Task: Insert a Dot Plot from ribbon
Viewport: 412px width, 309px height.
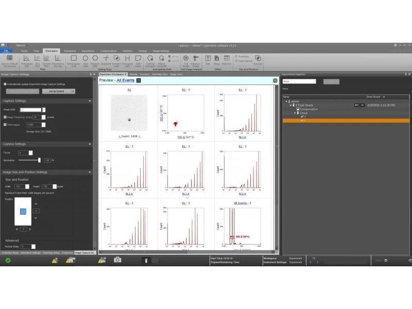Action: (36, 60)
